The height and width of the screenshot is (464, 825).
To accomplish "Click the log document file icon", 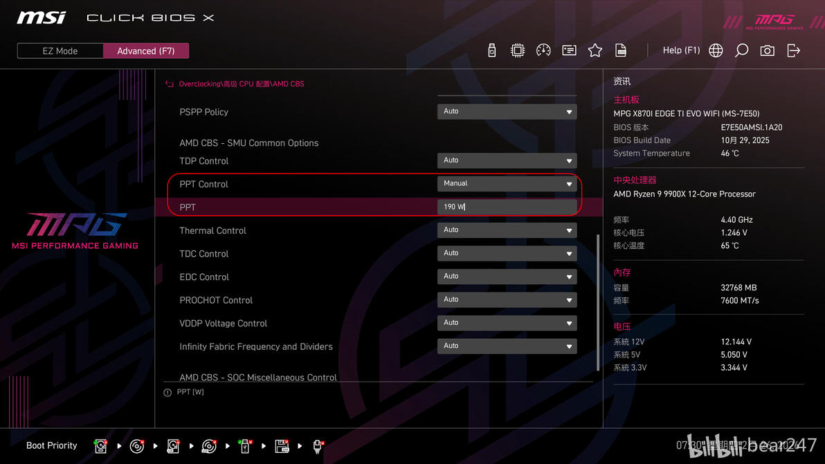I will pyautogui.click(x=621, y=50).
